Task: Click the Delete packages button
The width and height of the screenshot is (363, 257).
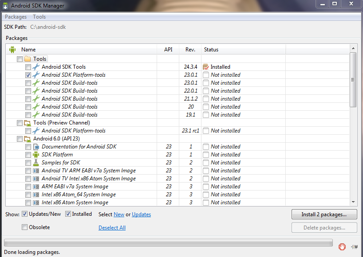Action: click(x=324, y=228)
